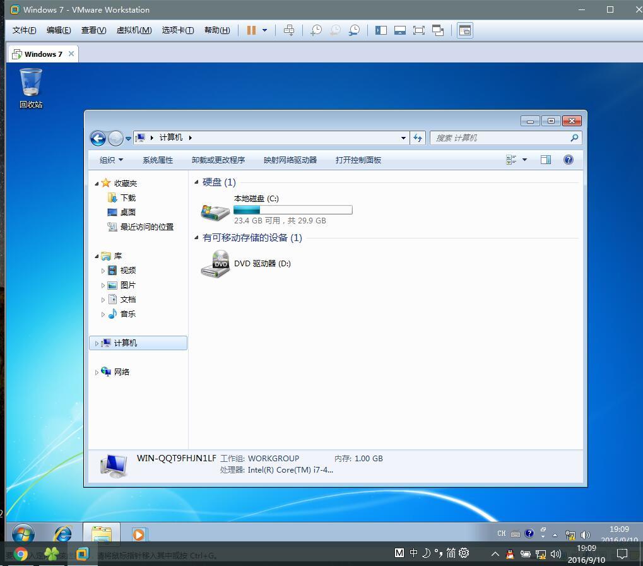This screenshot has height=566, width=643.
Task: Open the view options dropdown arrow
Action: (x=524, y=160)
